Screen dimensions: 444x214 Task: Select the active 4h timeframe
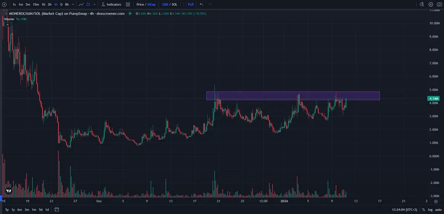[x=56, y=4]
